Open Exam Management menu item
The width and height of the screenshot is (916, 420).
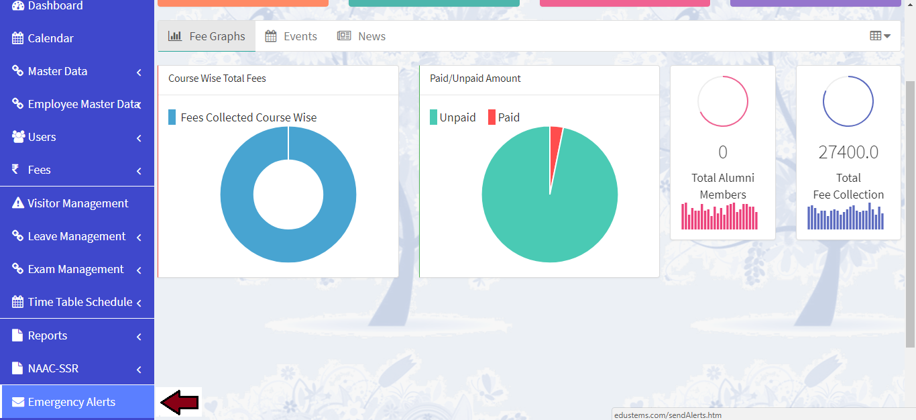point(76,269)
